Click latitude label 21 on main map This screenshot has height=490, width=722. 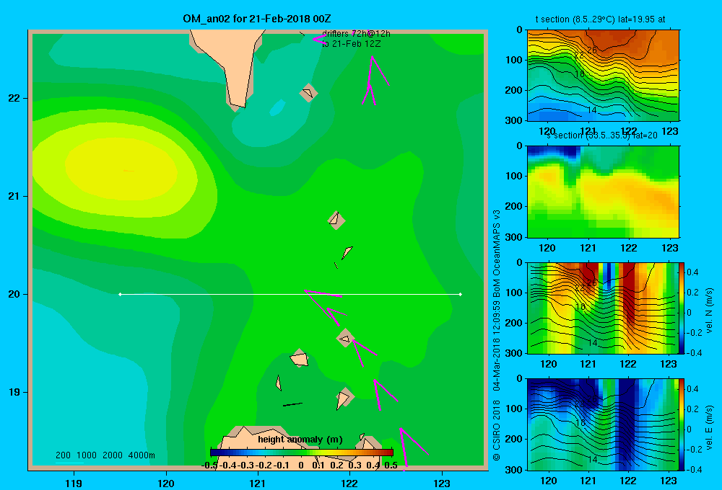(14, 196)
